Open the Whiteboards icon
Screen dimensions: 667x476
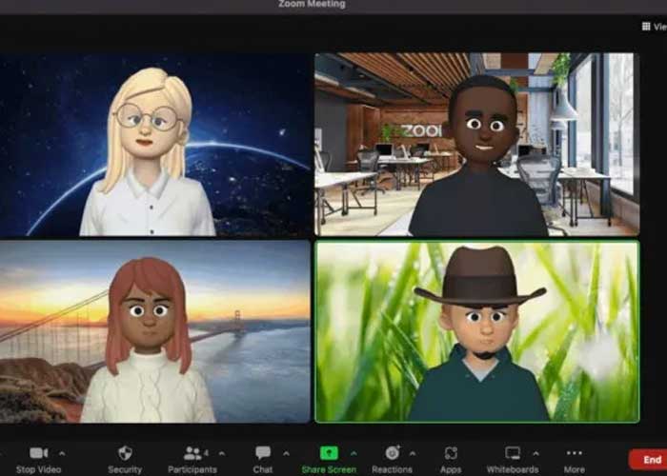513,453
